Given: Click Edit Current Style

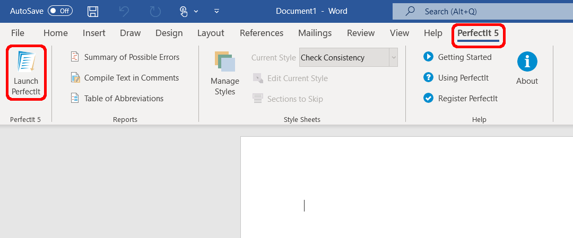Looking at the screenshot, I should point(290,78).
